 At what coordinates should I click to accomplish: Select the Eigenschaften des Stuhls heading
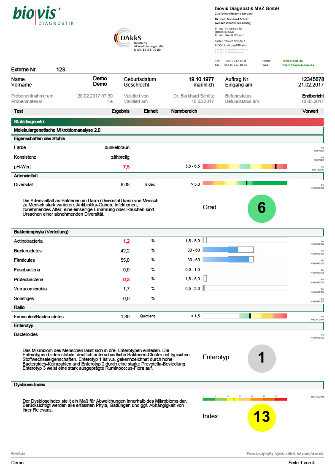coord(167,139)
